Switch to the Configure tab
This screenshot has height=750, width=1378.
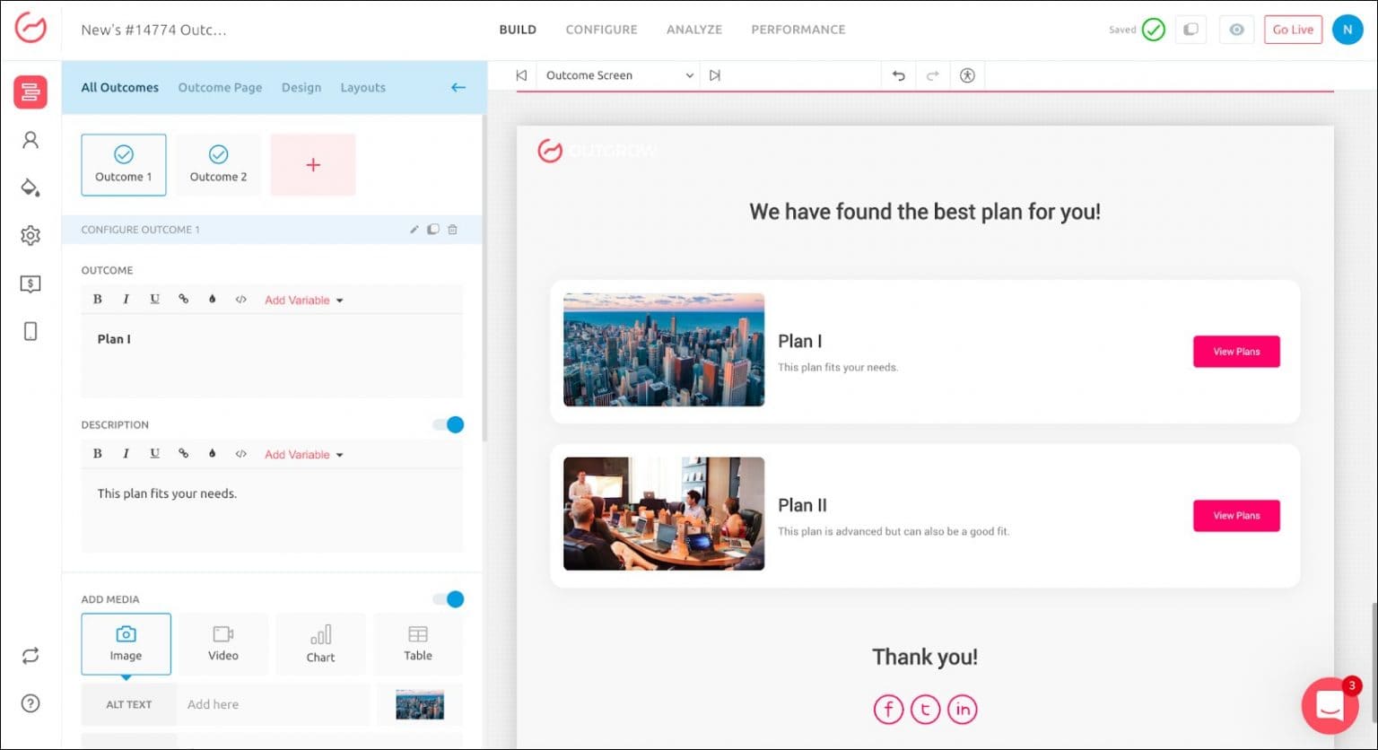[x=601, y=30]
